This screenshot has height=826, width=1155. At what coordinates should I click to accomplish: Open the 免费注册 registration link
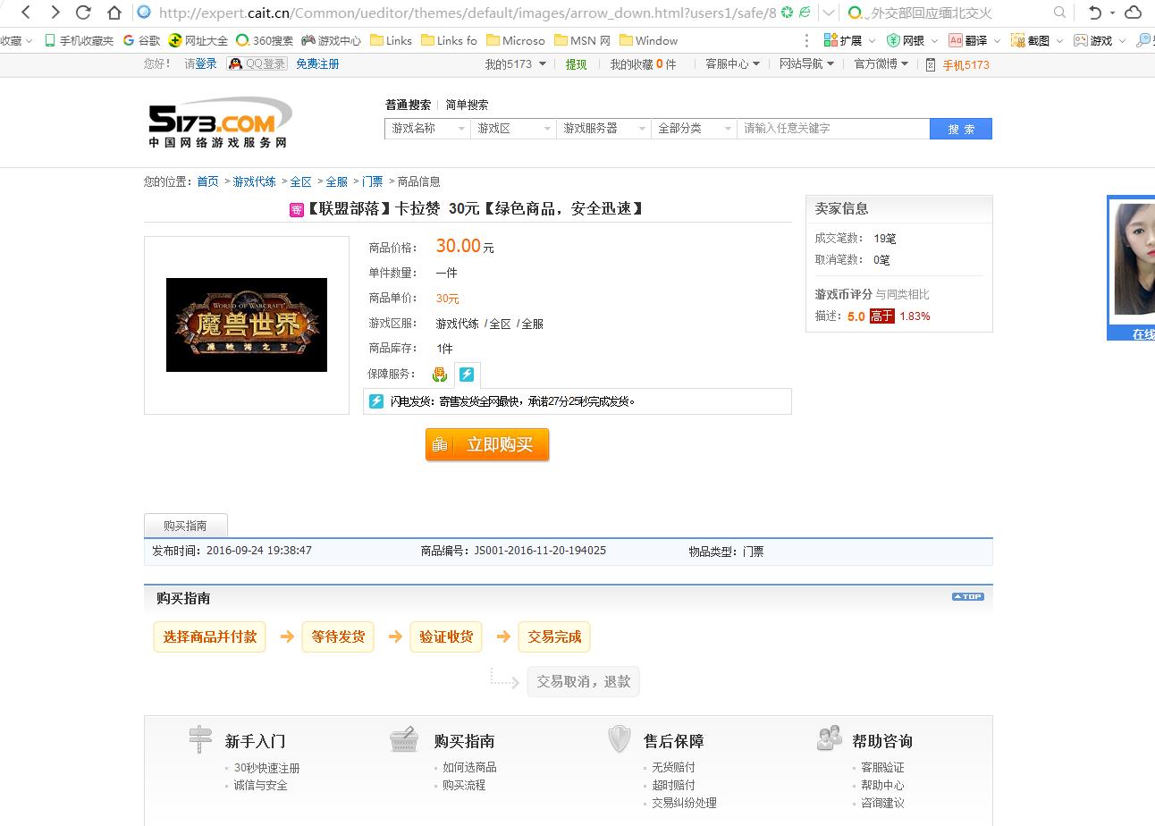[316, 63]
